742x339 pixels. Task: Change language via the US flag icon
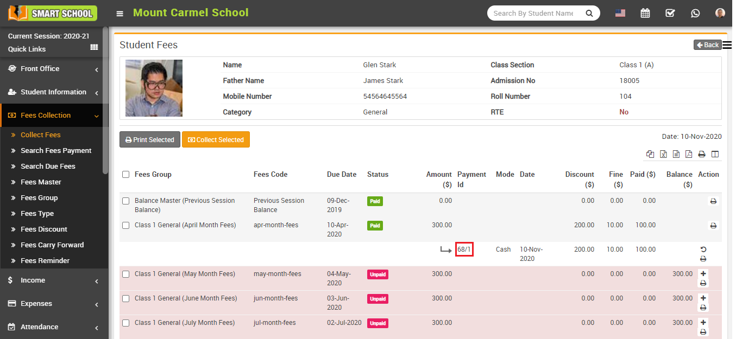[x=620, y=12]
